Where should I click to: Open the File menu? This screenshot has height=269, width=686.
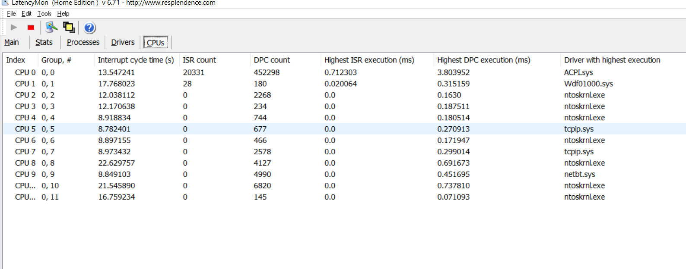coord(11,14)
